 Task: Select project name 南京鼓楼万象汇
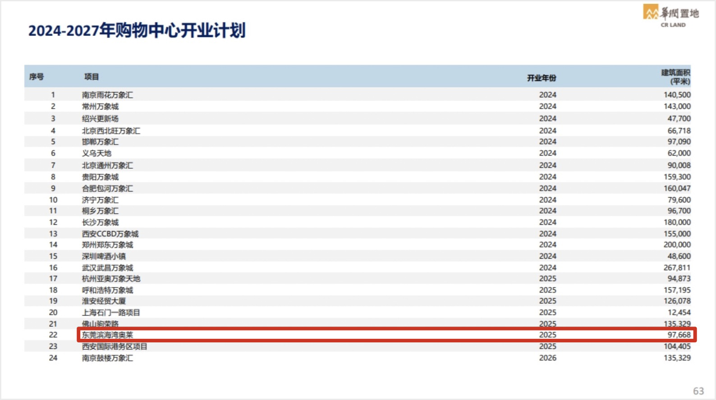coord(107,358)
